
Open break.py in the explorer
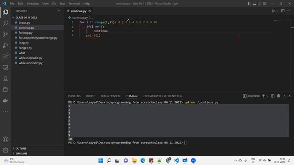[24, 22]
